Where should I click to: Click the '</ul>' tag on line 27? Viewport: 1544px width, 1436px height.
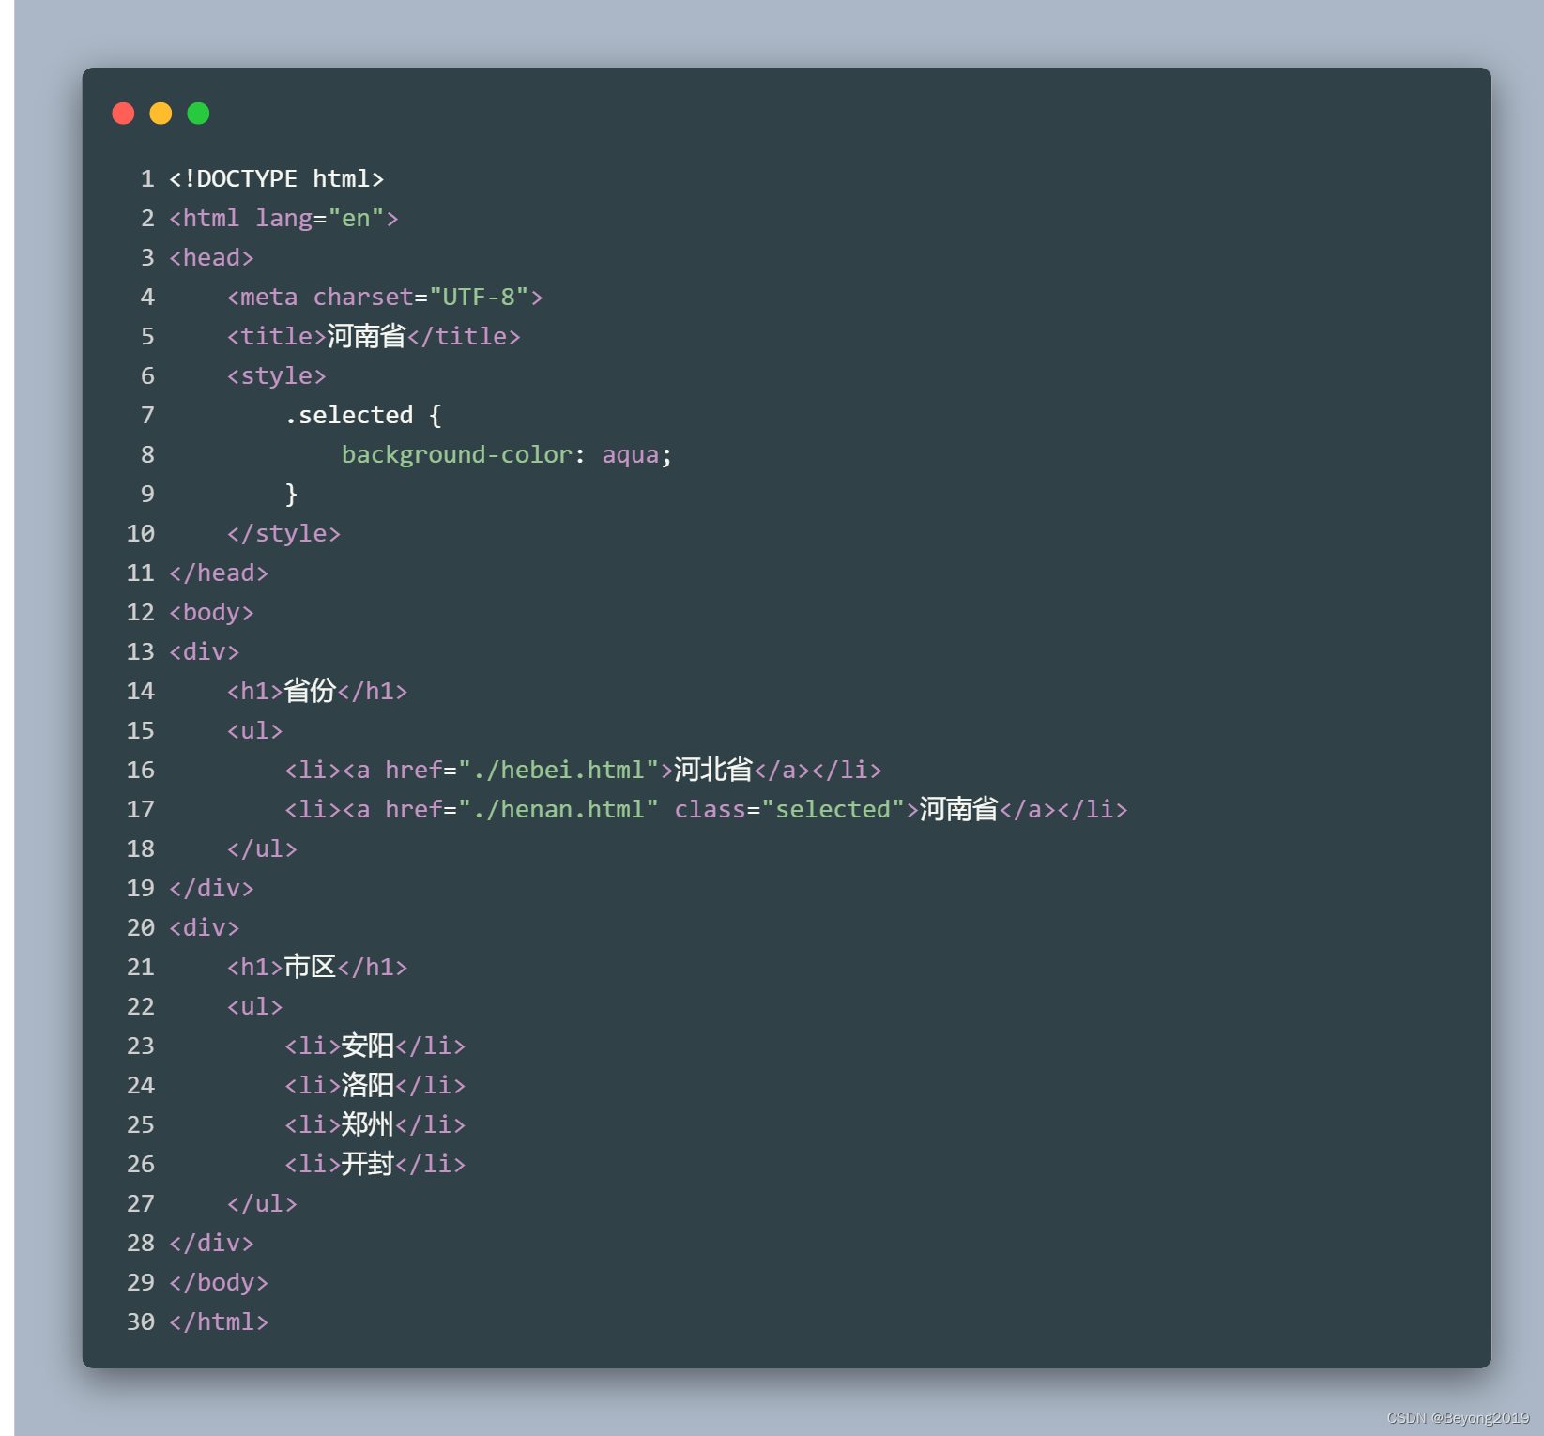point(262,1203)
